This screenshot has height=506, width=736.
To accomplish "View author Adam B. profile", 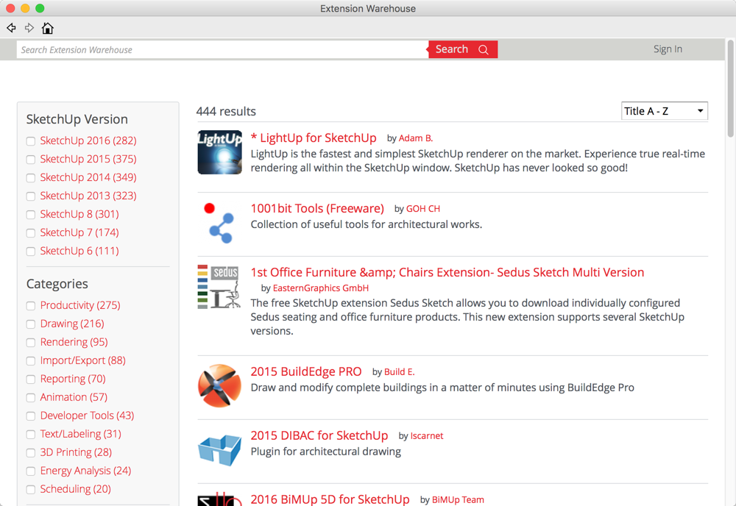I will pyautogui.click(x=416, y=138).
